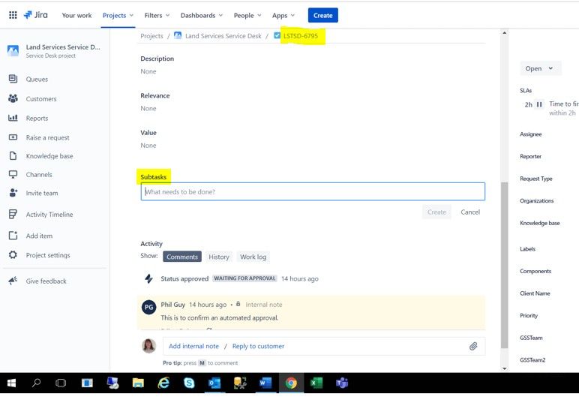Expand the Filters dropdown menu
This screenshot has height=403, width=579.
point(157,15)
